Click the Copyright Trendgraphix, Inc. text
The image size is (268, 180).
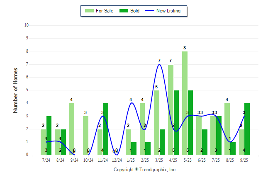click(145, 170)
